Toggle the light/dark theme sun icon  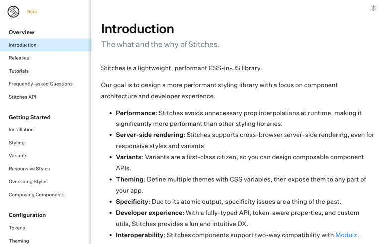point(373,8)
